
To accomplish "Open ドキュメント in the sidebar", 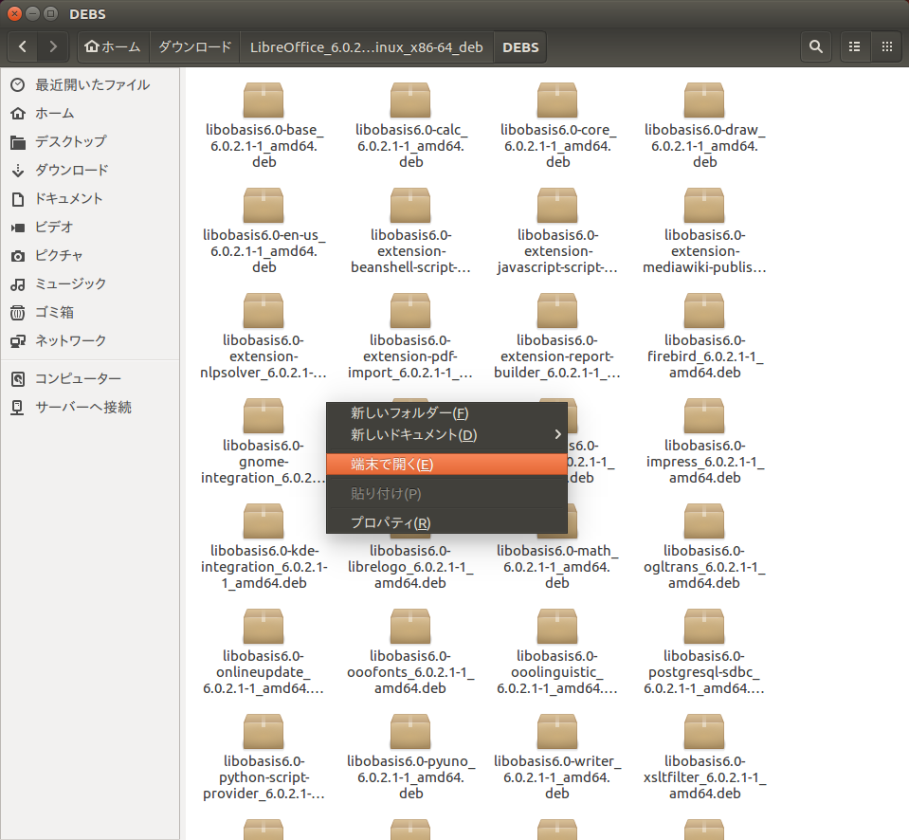I will click(x=90, y=198).
